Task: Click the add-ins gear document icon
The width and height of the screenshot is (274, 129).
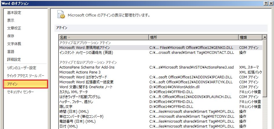Action: tap(61, 14)
